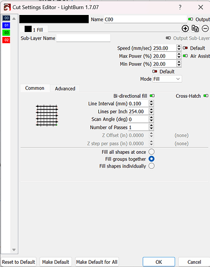Open the Mode dropdown
Screen dimensions: 210x267
click(167, 79)
